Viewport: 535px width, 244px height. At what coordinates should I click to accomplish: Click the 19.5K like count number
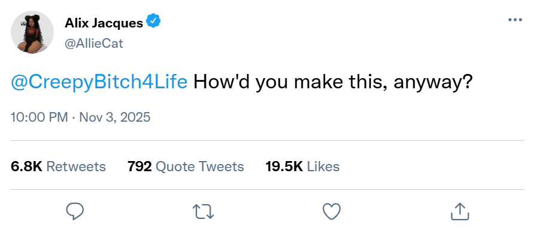tap(284, 166)
